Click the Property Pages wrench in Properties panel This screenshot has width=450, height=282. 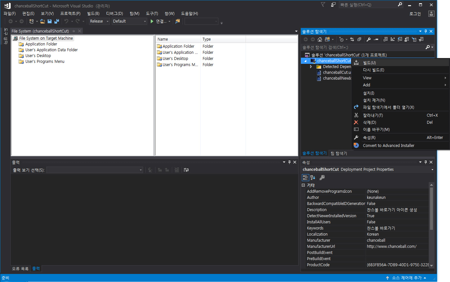322,178
